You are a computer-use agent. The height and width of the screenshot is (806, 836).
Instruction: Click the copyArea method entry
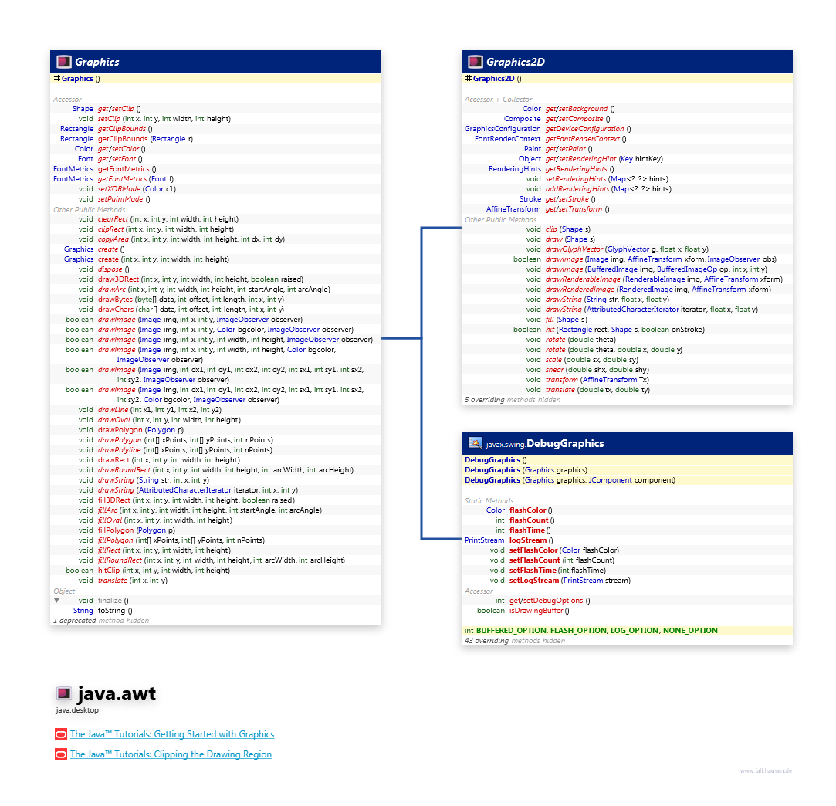[113, 239]
